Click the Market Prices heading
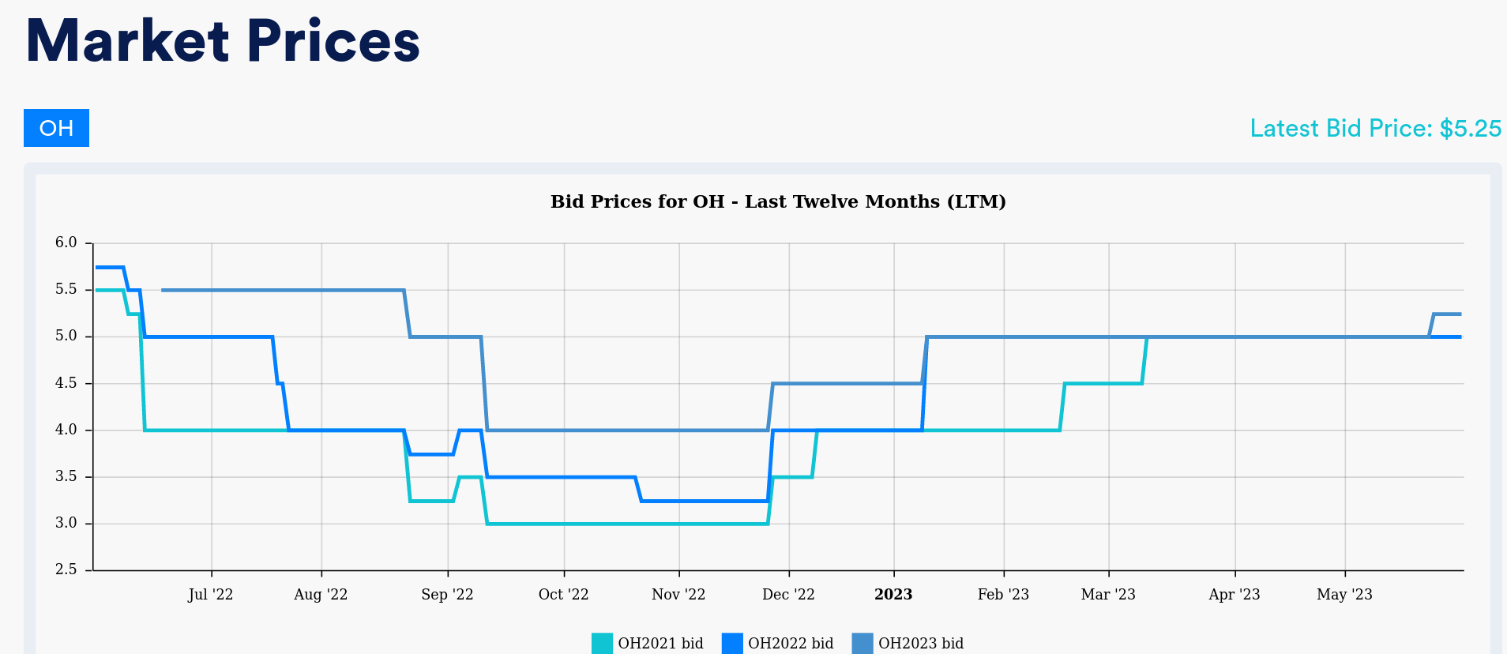 click(x=223, y=41)
